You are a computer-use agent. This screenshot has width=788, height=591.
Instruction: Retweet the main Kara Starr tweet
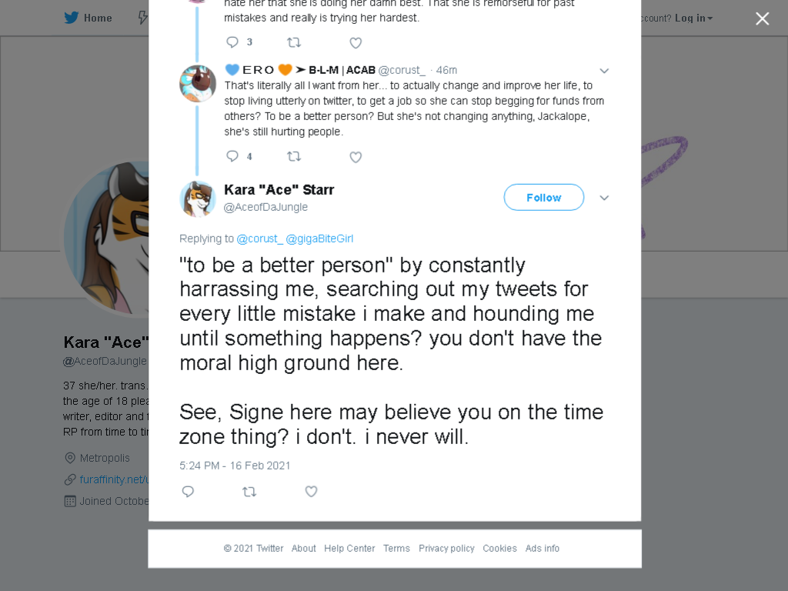pyautogui.click(x=249, y=492)
